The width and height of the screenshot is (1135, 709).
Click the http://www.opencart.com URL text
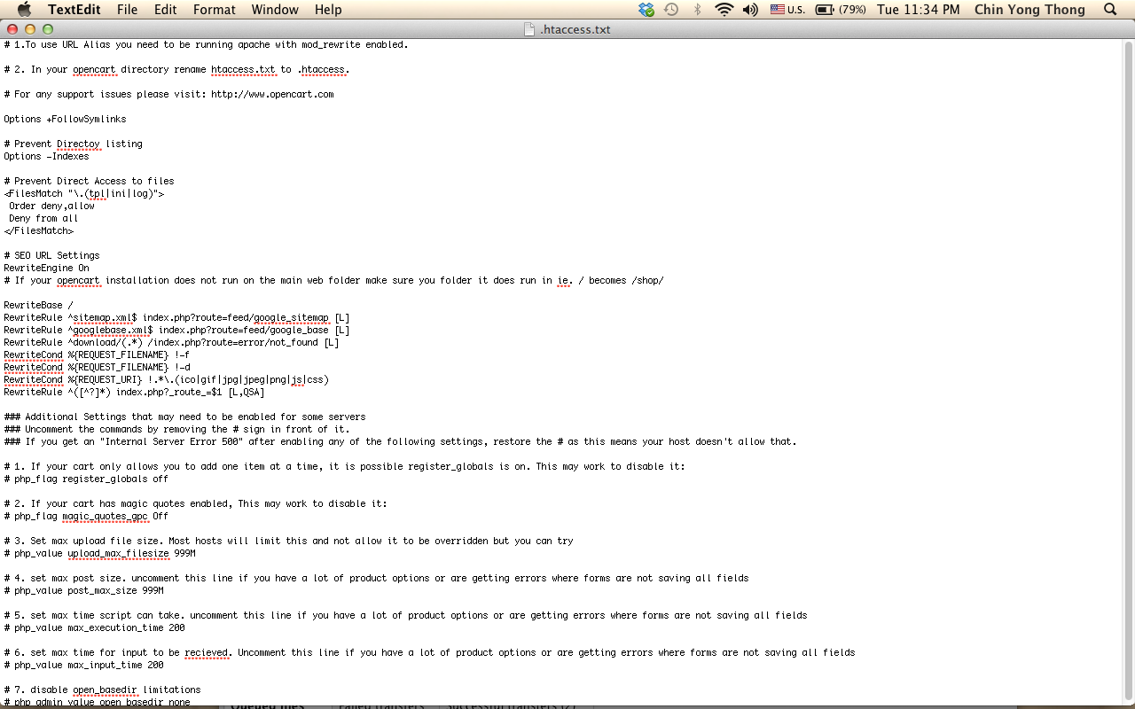coord(272,94)
